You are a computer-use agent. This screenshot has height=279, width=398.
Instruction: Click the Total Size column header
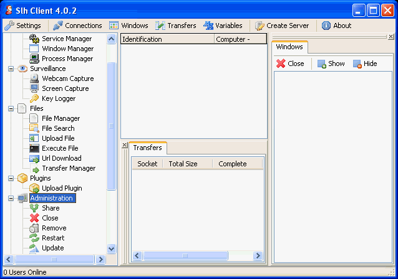(x=183, y=164)
